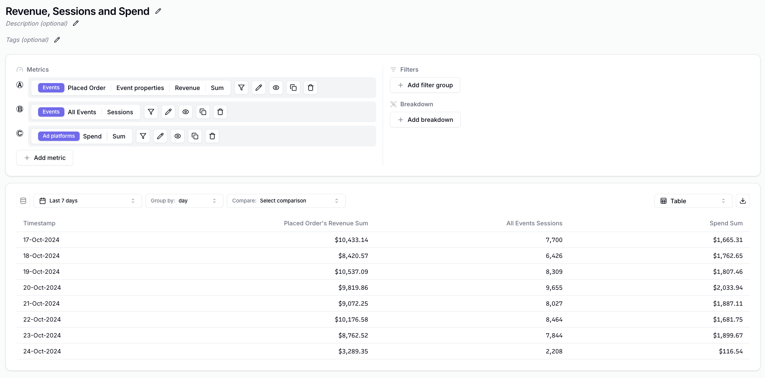Click the 20-Oct-2024 row timestamp
Image resolution: width=765 pixels, height=378 pixels.
click(x=42, y=288)
